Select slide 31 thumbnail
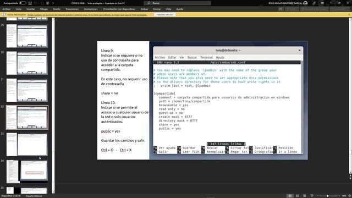352x198 pixels. pyautogui.click(x=27, y=90)
